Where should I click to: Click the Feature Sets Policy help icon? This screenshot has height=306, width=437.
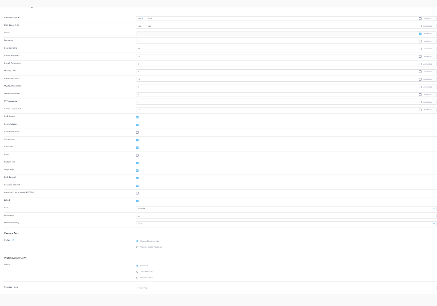pos(13,240)
